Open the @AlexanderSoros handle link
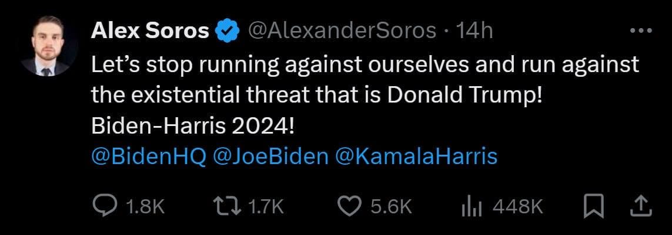This screenshot has width=672, height=235. (342, 31)
